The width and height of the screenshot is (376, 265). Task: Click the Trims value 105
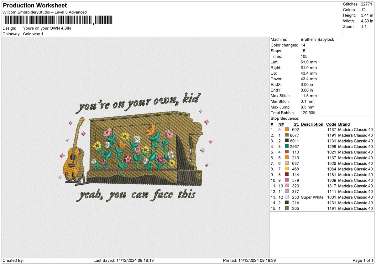[304, 57]
